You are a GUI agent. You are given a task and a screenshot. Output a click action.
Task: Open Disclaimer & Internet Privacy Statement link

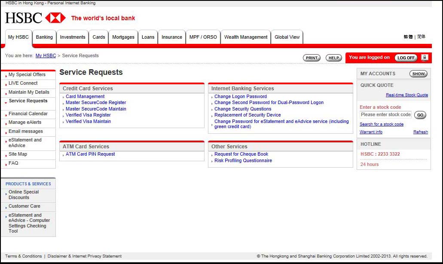pos(85,256)
